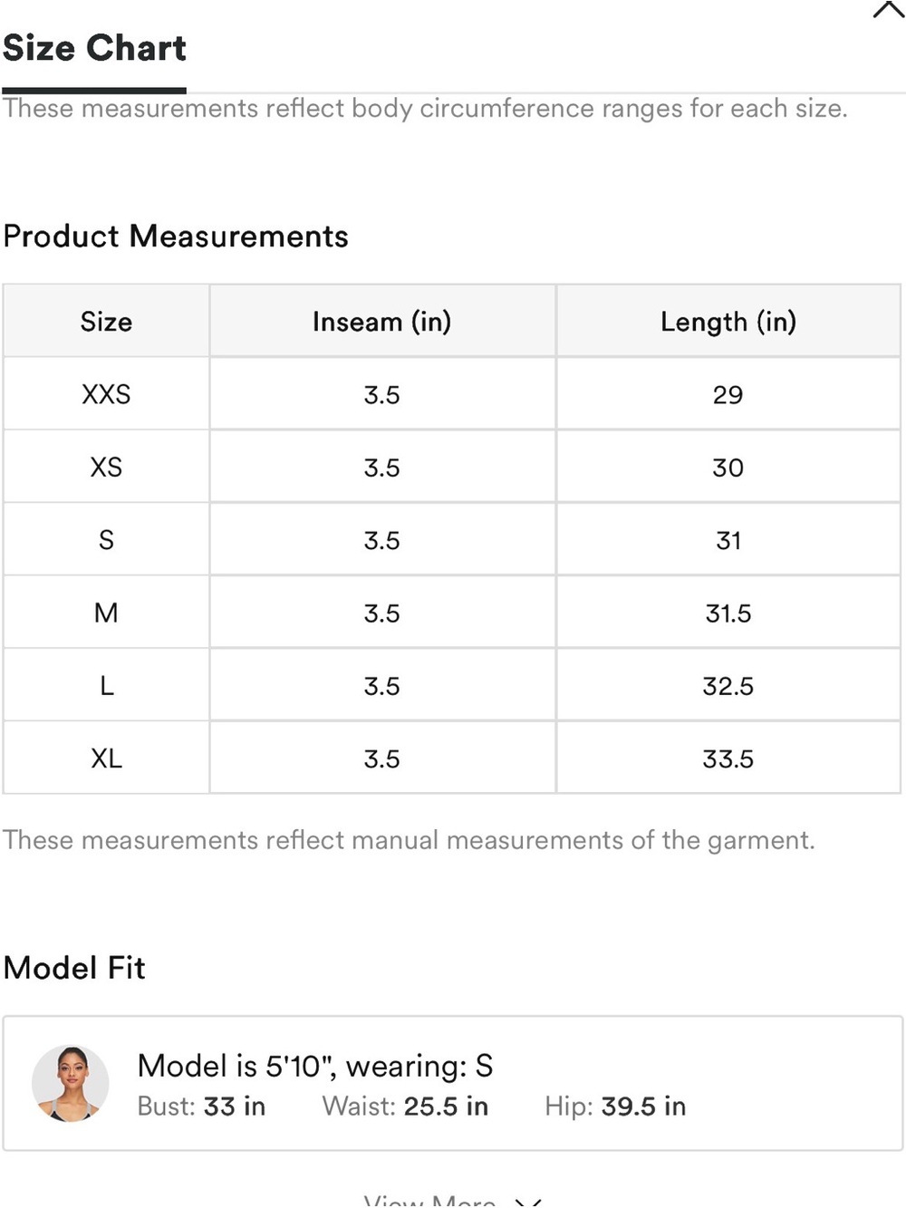Click the Inseam (in) column header
The image size is (906, 1208).
382,322
